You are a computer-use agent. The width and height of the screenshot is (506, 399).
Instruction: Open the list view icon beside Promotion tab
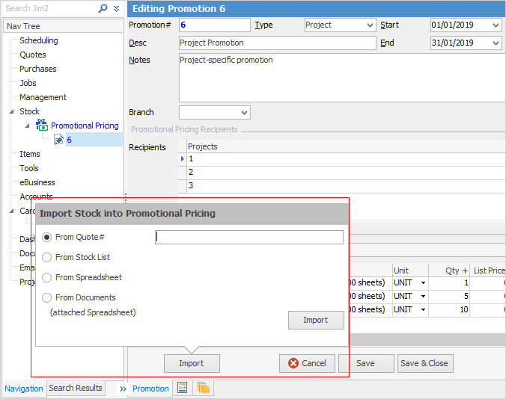coord(181,388)
